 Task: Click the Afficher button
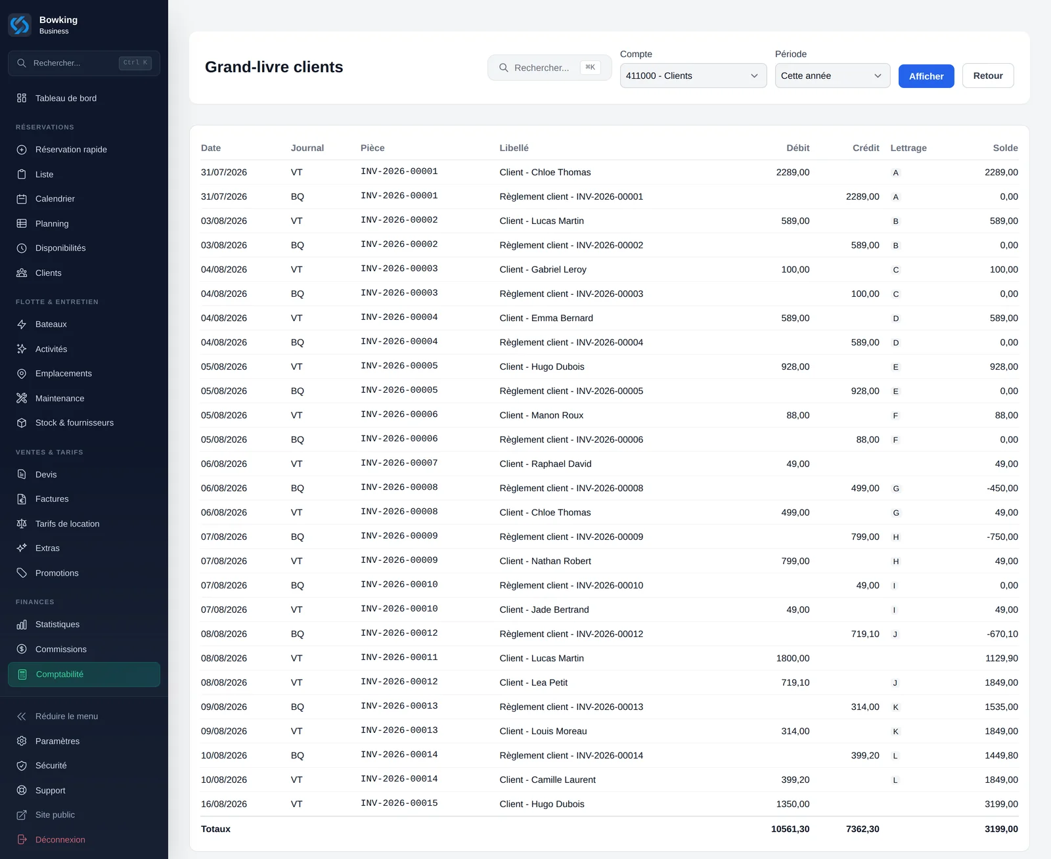[926, 76]
